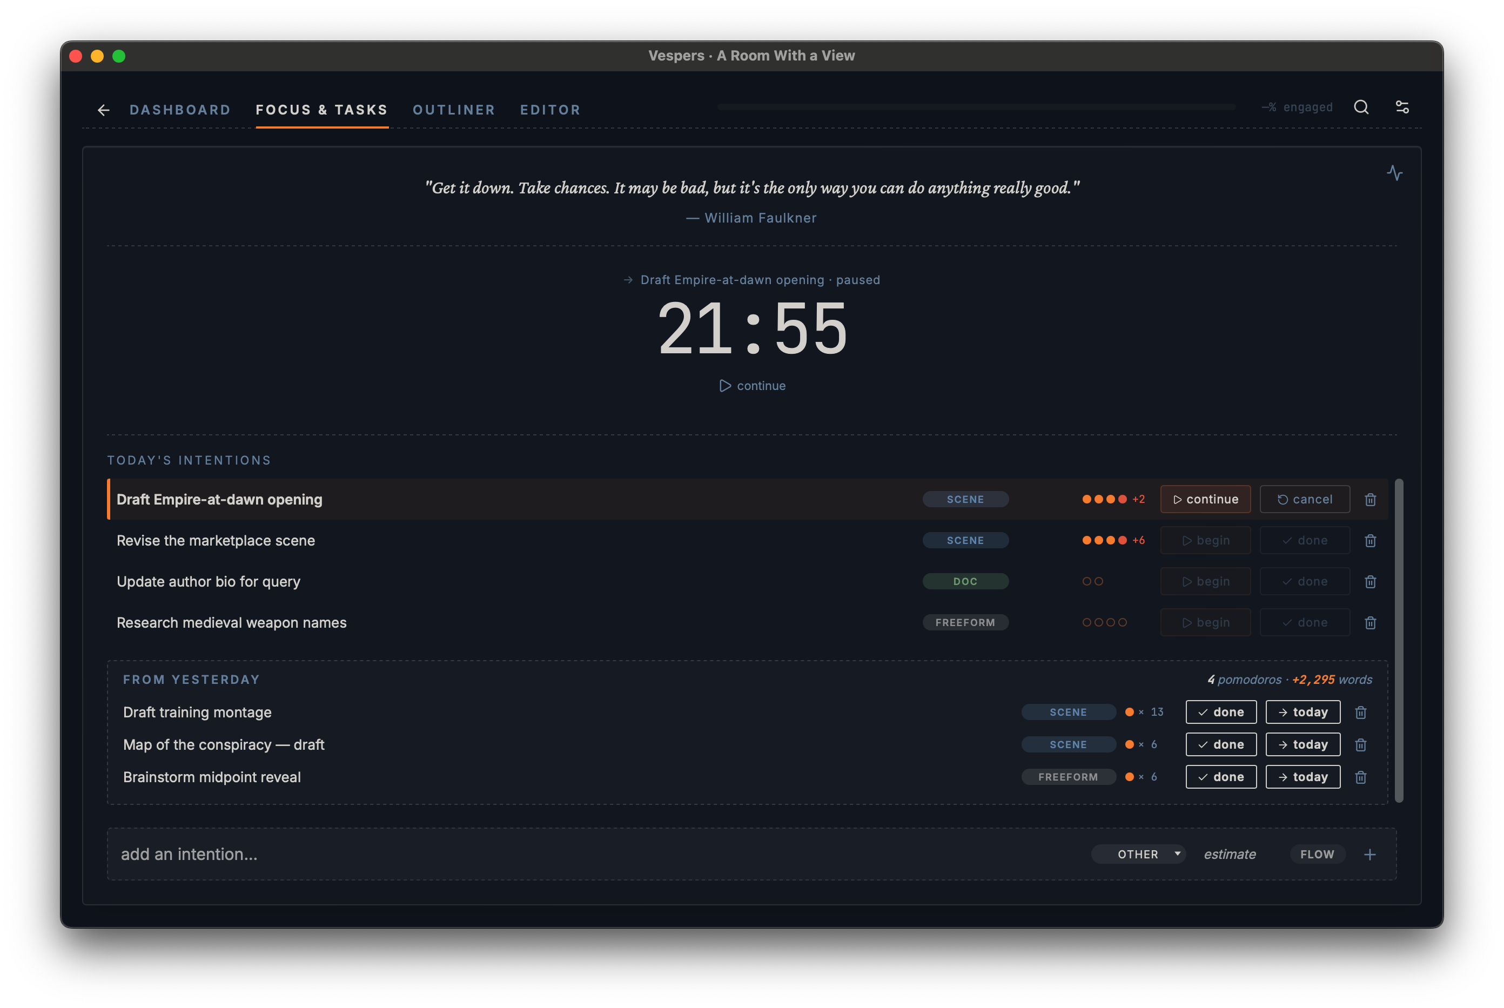The height and width of the screenshot is (1008, 1504).
Task: Delete Update author bio for query task
Action: tap(1369, 582)
